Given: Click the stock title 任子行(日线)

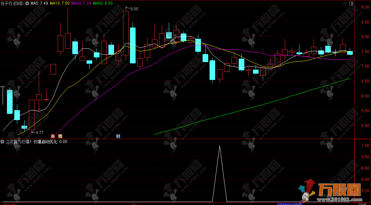Looking at the screenshot, I should pos(12,3).
